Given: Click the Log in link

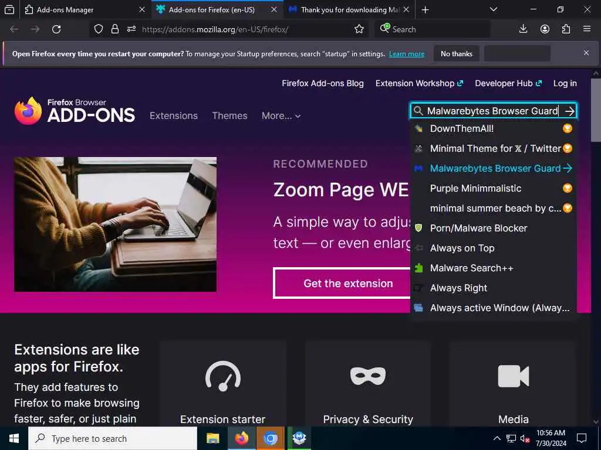Looking at the screenshot, I should [x=565, y=83].
